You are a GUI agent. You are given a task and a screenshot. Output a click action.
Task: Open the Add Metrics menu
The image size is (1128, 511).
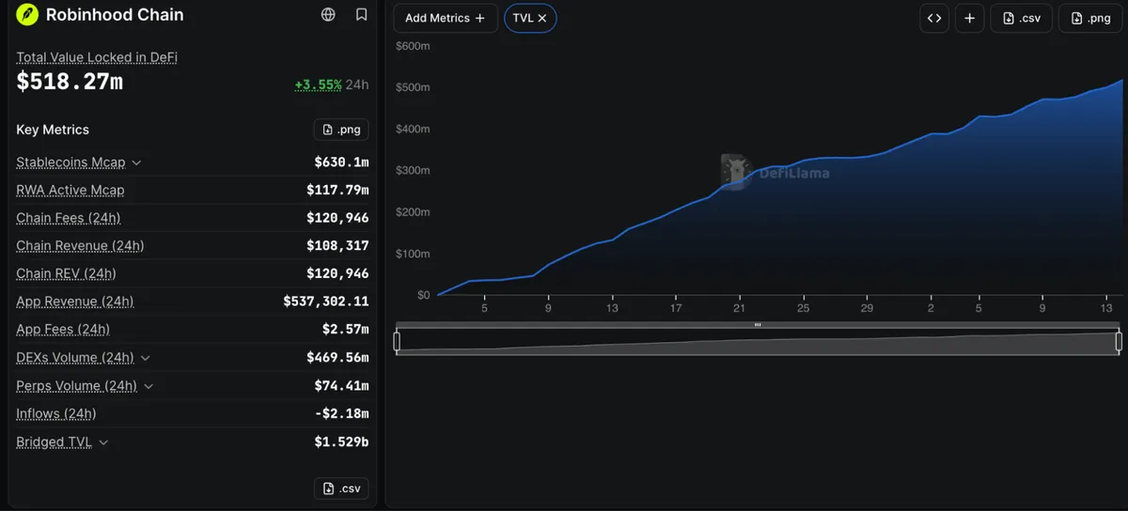[446, 18]
